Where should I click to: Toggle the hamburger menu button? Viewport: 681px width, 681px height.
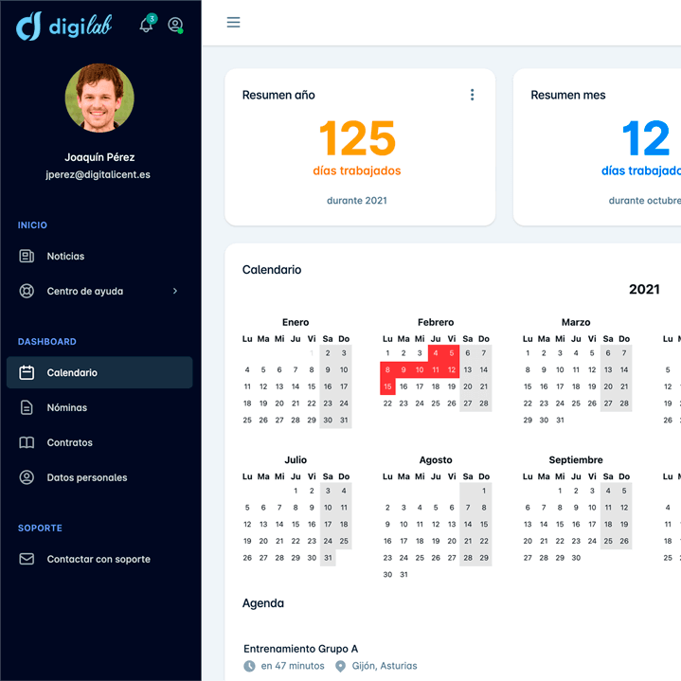point(233,23)
